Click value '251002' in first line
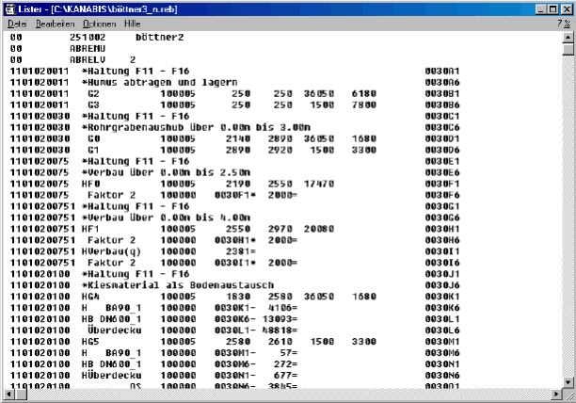576x403 pixels. point(88,37)
